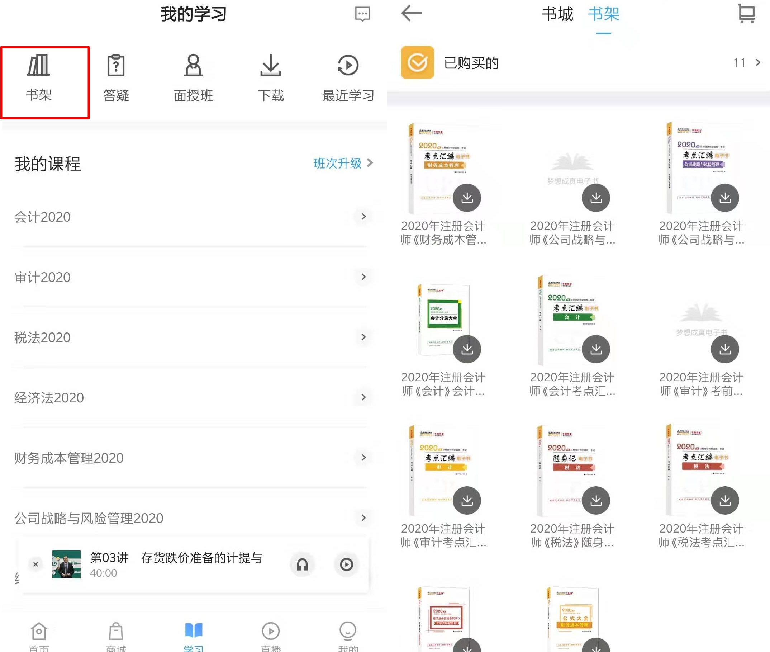Download the 会计分录大全 ebook

tap(467, 349)
